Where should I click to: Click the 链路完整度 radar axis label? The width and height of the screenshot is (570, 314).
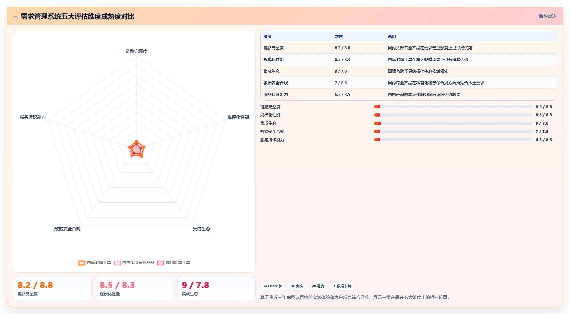point(136,51)
